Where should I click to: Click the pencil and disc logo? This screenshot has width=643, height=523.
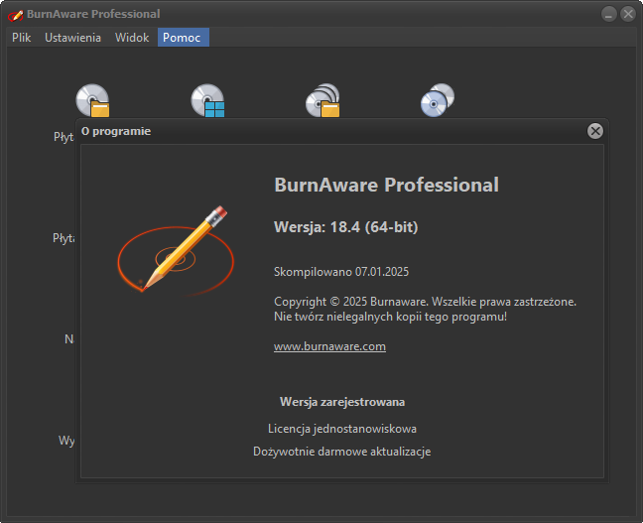click(x=176, y=250)
